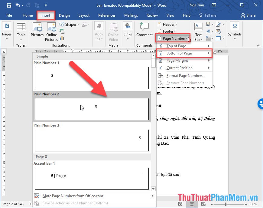Switch to the Review tab
This screenshot has width=263, height=208.
pyautogui.click(x=152, y=15)
